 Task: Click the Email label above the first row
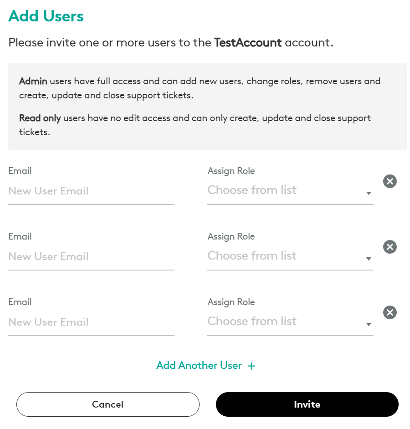click(20, 171)
